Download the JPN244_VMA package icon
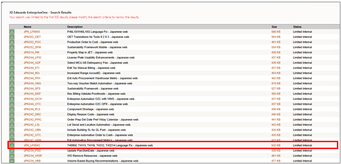Viewport: 341px width, 164px height. 12,83
